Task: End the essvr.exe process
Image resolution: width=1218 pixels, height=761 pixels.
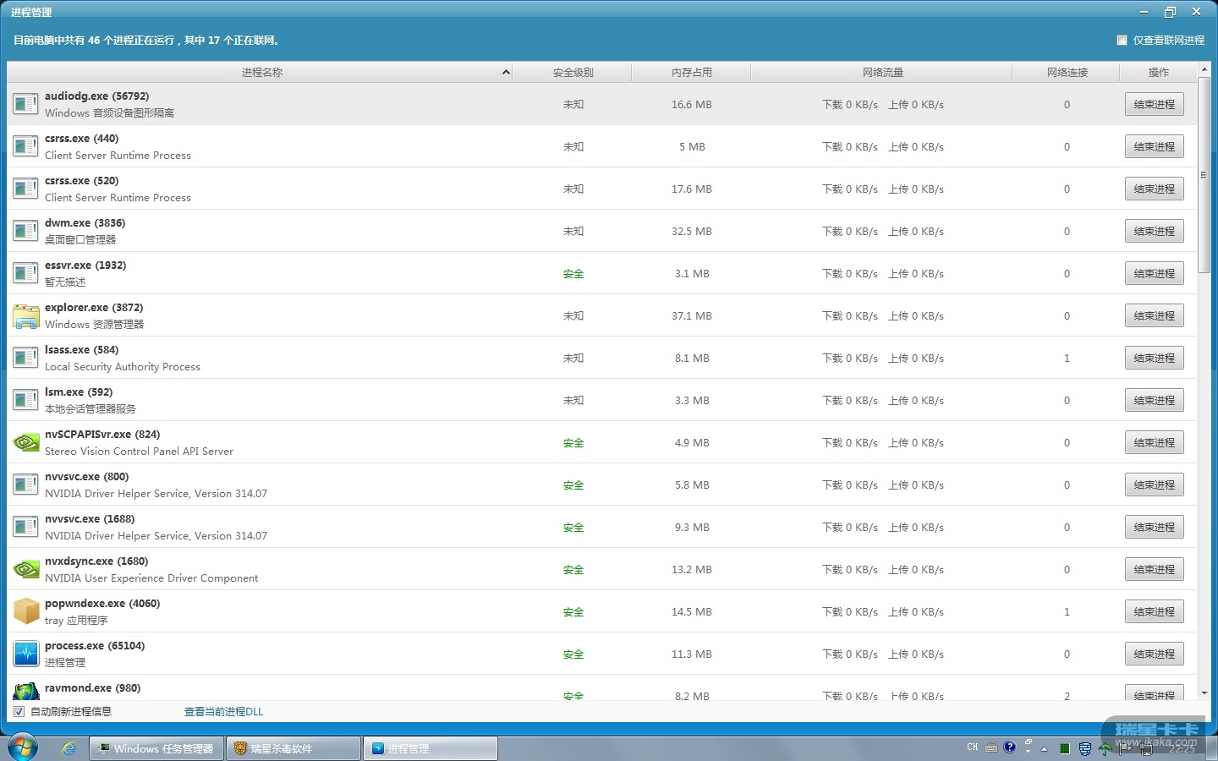Action: coord(1155,273)
